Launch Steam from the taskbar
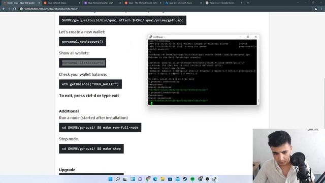This screenshot has width=325, height=183. [x=185, y=179]
